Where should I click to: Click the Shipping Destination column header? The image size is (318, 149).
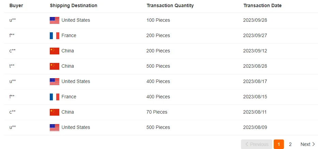(x=73, y=6)
